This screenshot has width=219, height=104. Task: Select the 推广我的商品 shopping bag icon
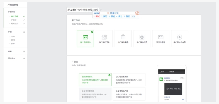click(123, 37)
